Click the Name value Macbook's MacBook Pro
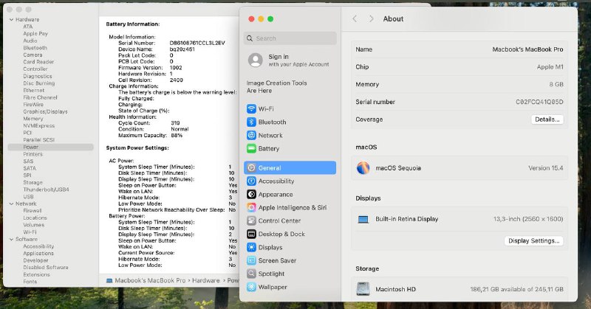This screenshot has width=591, height=309. click(527, 49)
